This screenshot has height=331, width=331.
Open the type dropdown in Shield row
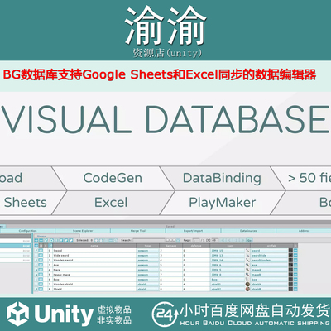coord(147,289)
